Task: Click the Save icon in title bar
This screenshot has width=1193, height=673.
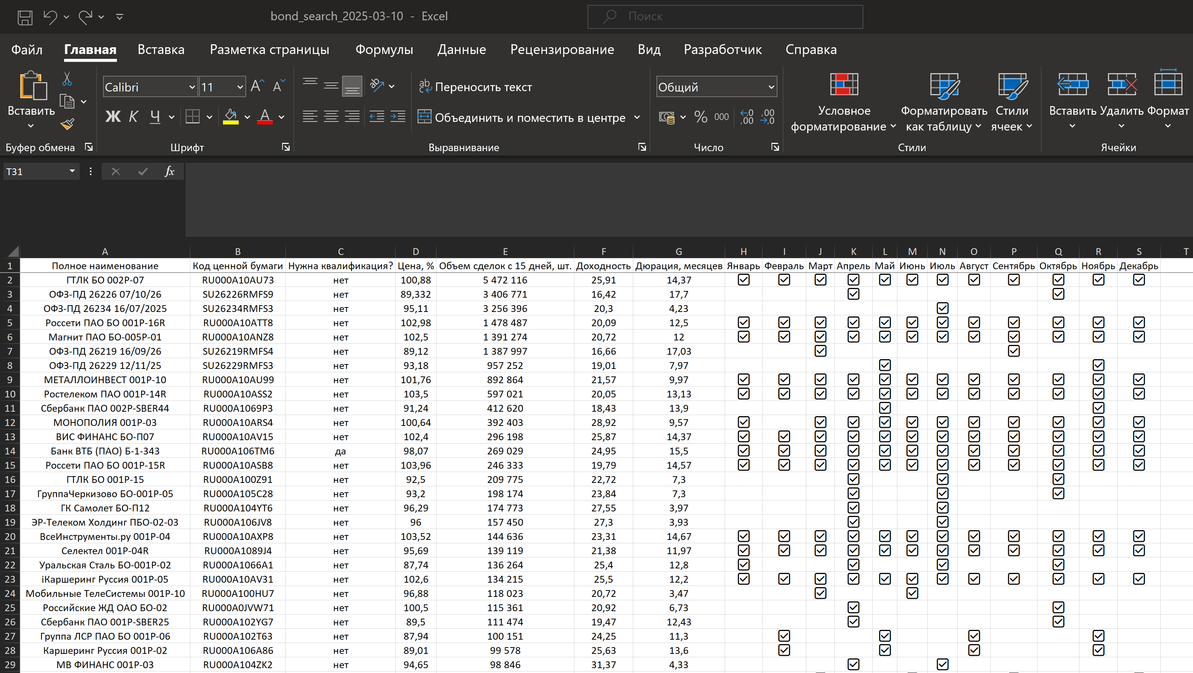Action: (x=25, y=17)
